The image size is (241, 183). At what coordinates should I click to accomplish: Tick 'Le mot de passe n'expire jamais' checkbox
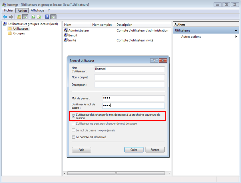click(x=73, y=130)
